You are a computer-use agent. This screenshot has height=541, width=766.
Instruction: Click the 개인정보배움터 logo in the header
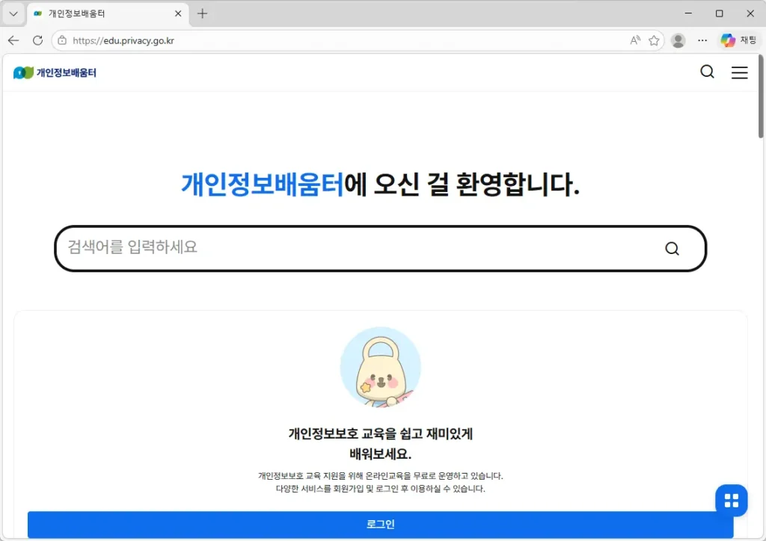tap(55, 72)
